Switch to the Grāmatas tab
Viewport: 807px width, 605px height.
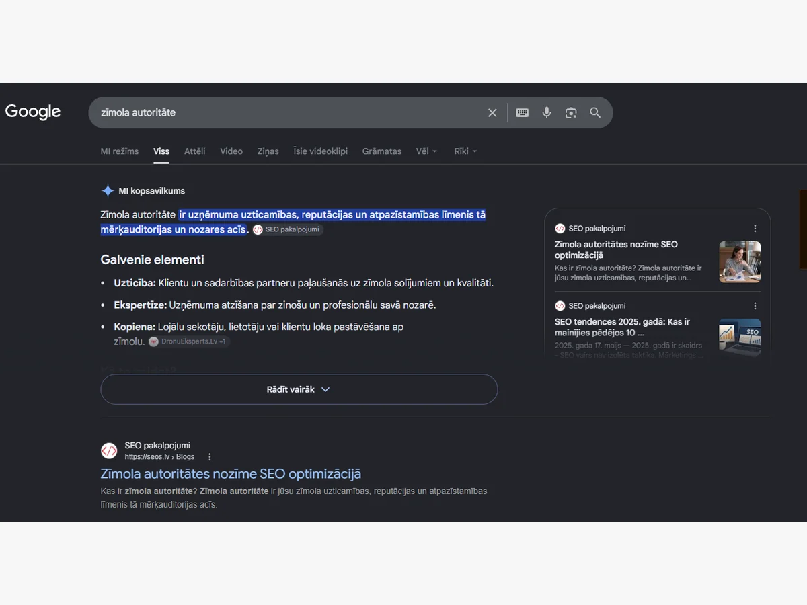pos(382,151)
